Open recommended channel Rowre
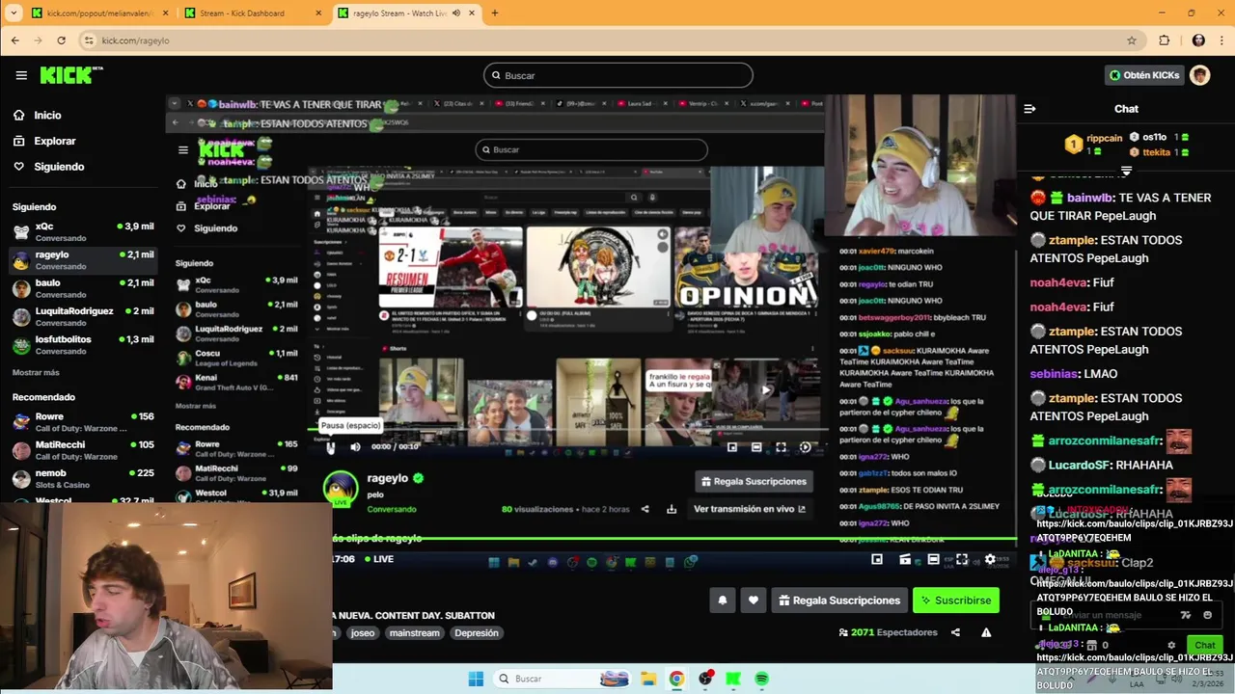Screen dimensions: 1235x694 pyautogui.click(x=83, y=421)
